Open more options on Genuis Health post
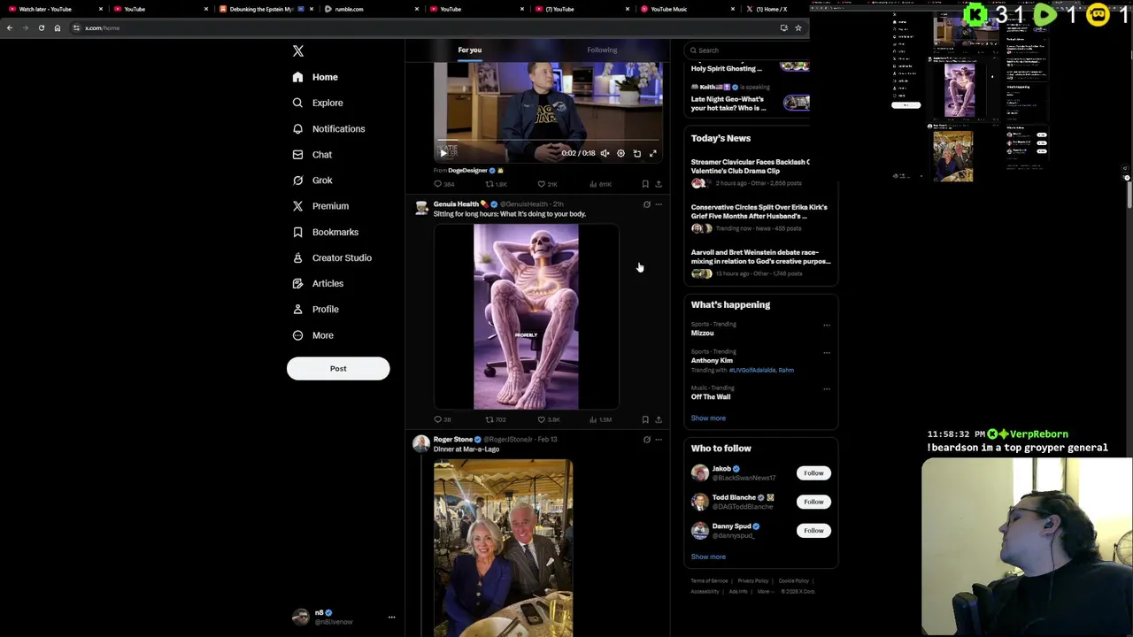 (659, 204)
